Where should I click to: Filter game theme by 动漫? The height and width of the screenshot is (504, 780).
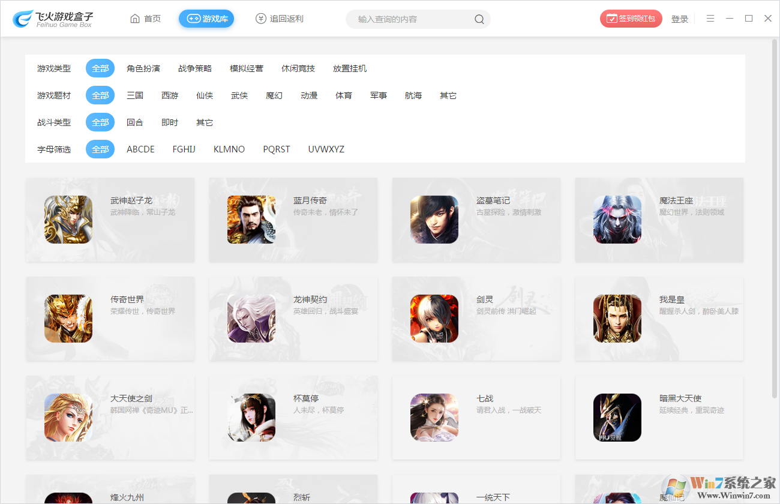point(309,95)
